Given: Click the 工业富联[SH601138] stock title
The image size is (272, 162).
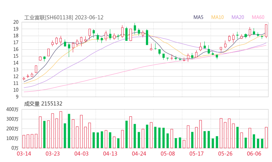Looking at the screenshot, I should (x=49, y=17).
